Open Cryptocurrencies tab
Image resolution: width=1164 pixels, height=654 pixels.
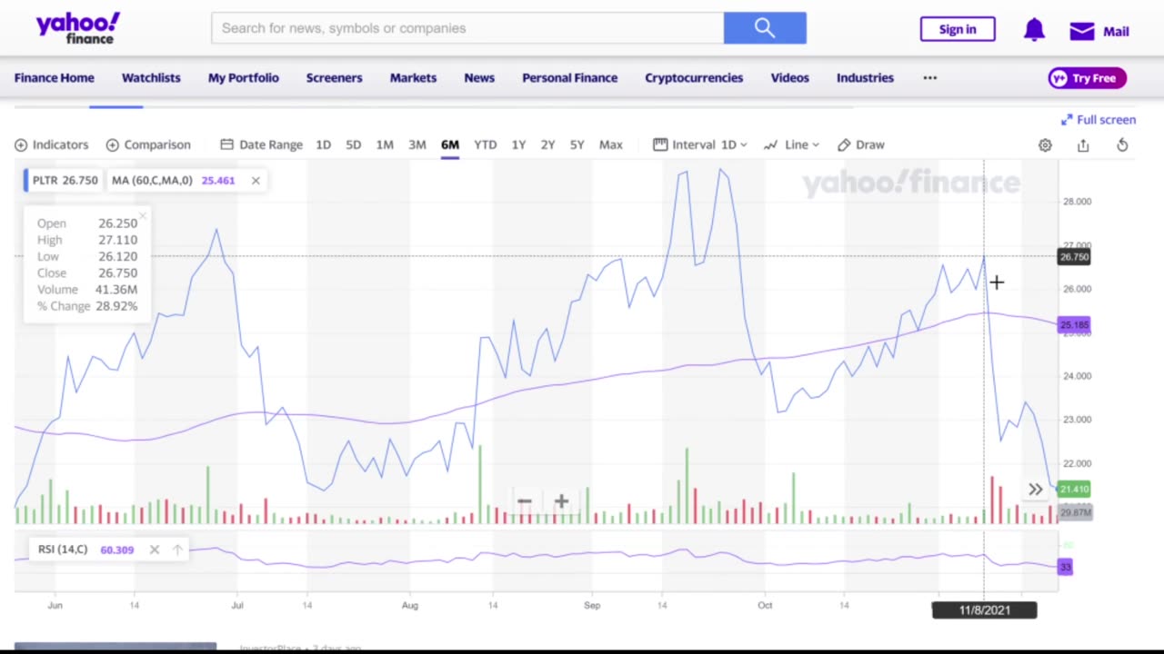694,78
